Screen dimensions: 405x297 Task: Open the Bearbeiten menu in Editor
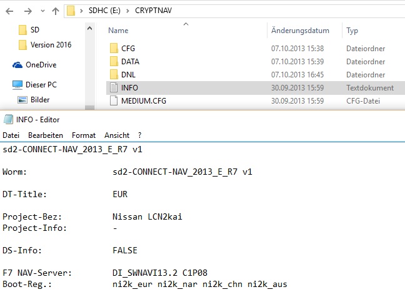(46, 135)
